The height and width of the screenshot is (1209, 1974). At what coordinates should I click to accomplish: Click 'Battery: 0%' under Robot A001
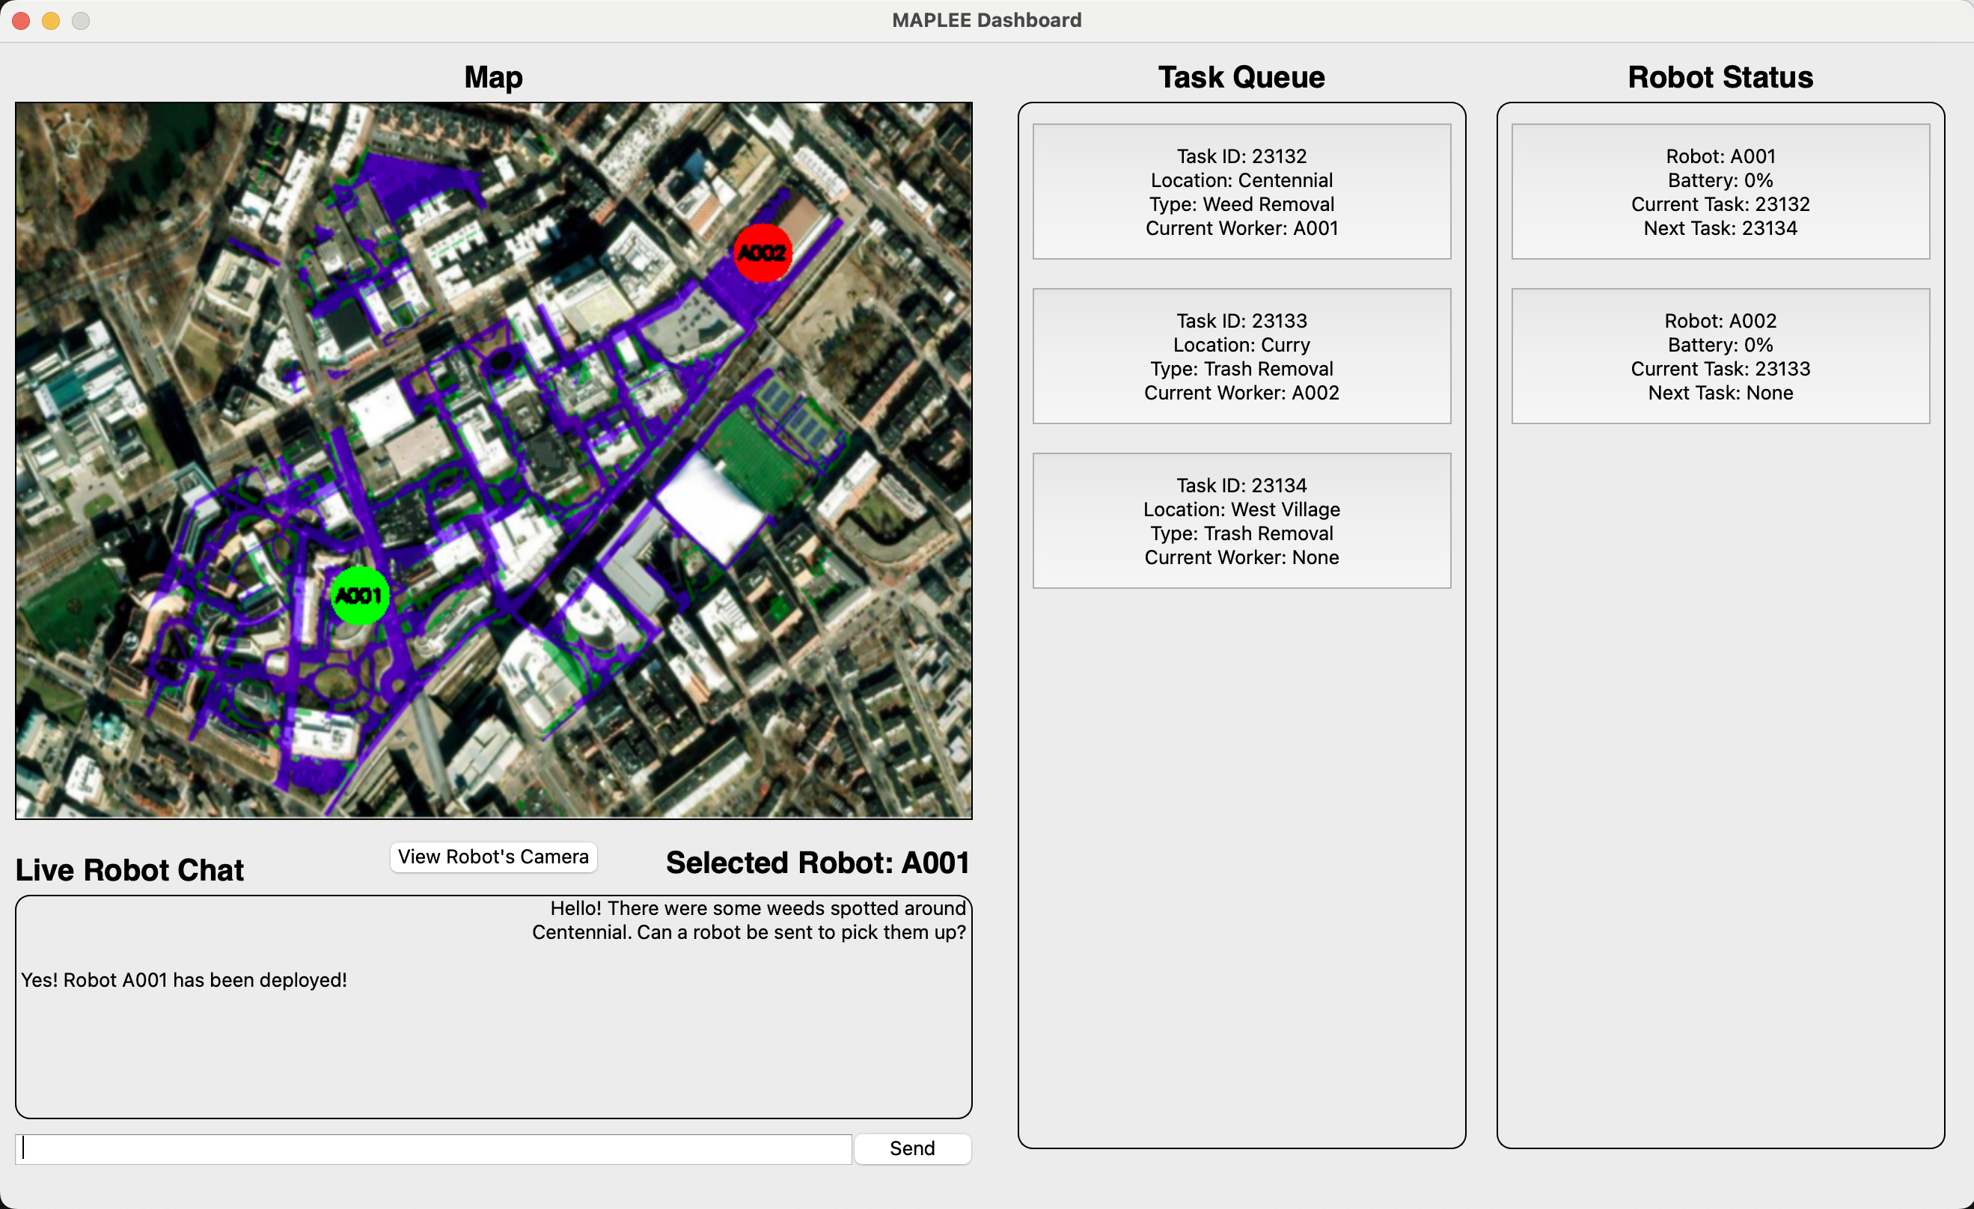pos(1721,180)
